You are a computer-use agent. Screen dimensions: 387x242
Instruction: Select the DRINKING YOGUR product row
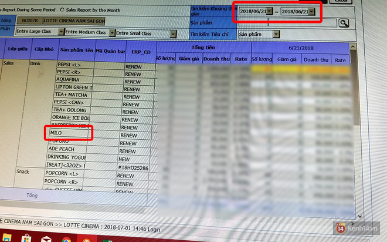(x=66, y=157)
